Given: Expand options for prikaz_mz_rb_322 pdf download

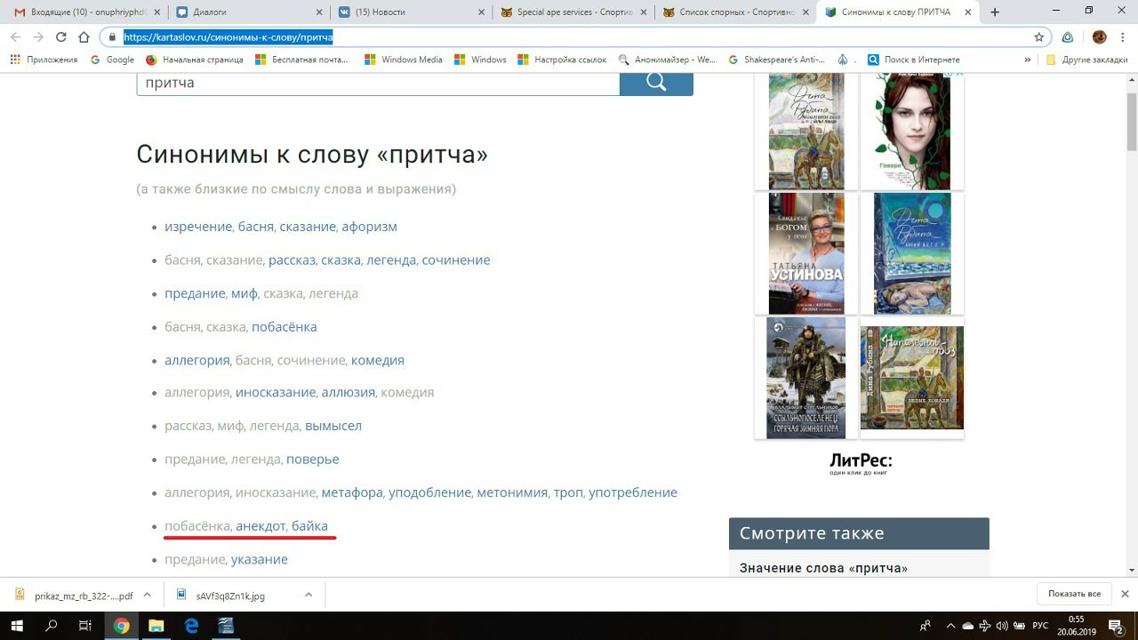Looking at the screenshot, I should click(x=148, y=595).
